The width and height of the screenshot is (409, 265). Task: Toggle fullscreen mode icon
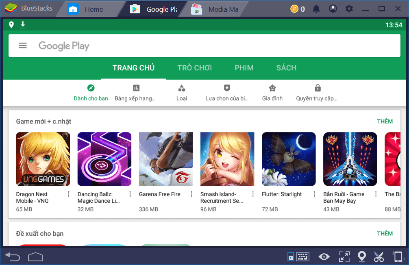coord(344,256)
